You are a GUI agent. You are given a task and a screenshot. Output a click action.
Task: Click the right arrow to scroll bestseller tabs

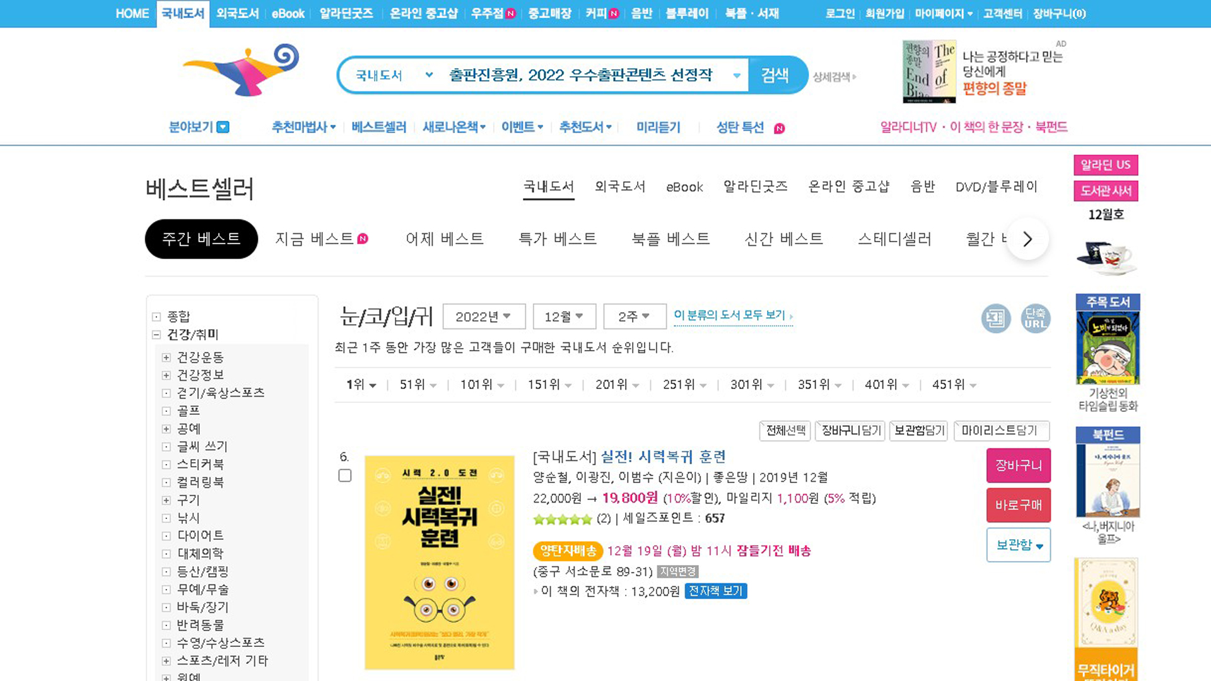(1027, 239)
